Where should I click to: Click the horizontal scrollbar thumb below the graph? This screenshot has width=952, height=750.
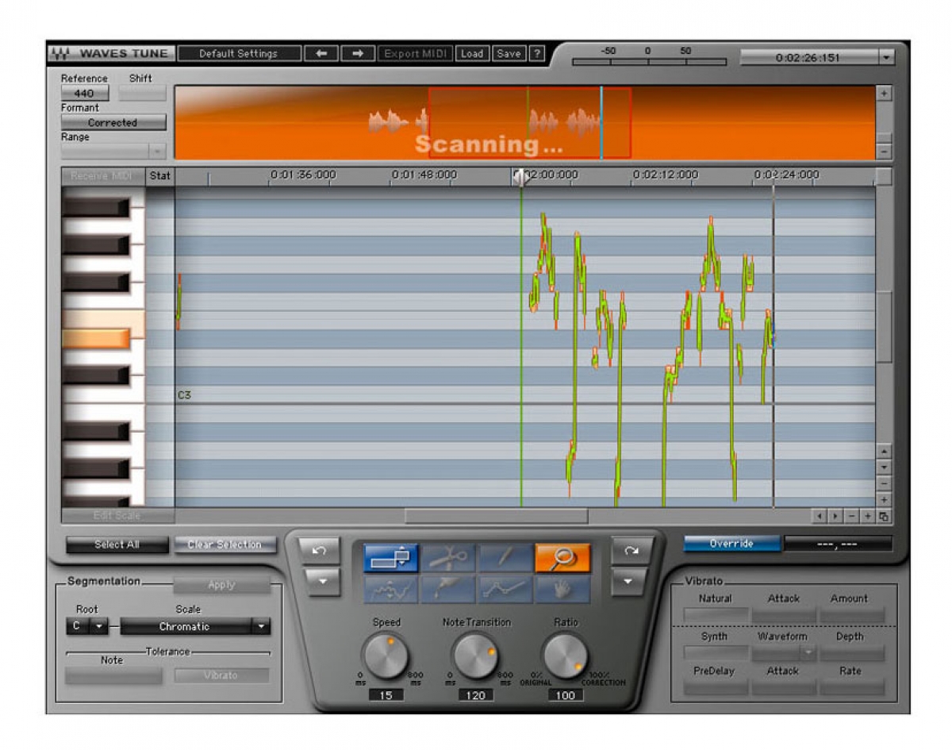(x=496, y=516)
